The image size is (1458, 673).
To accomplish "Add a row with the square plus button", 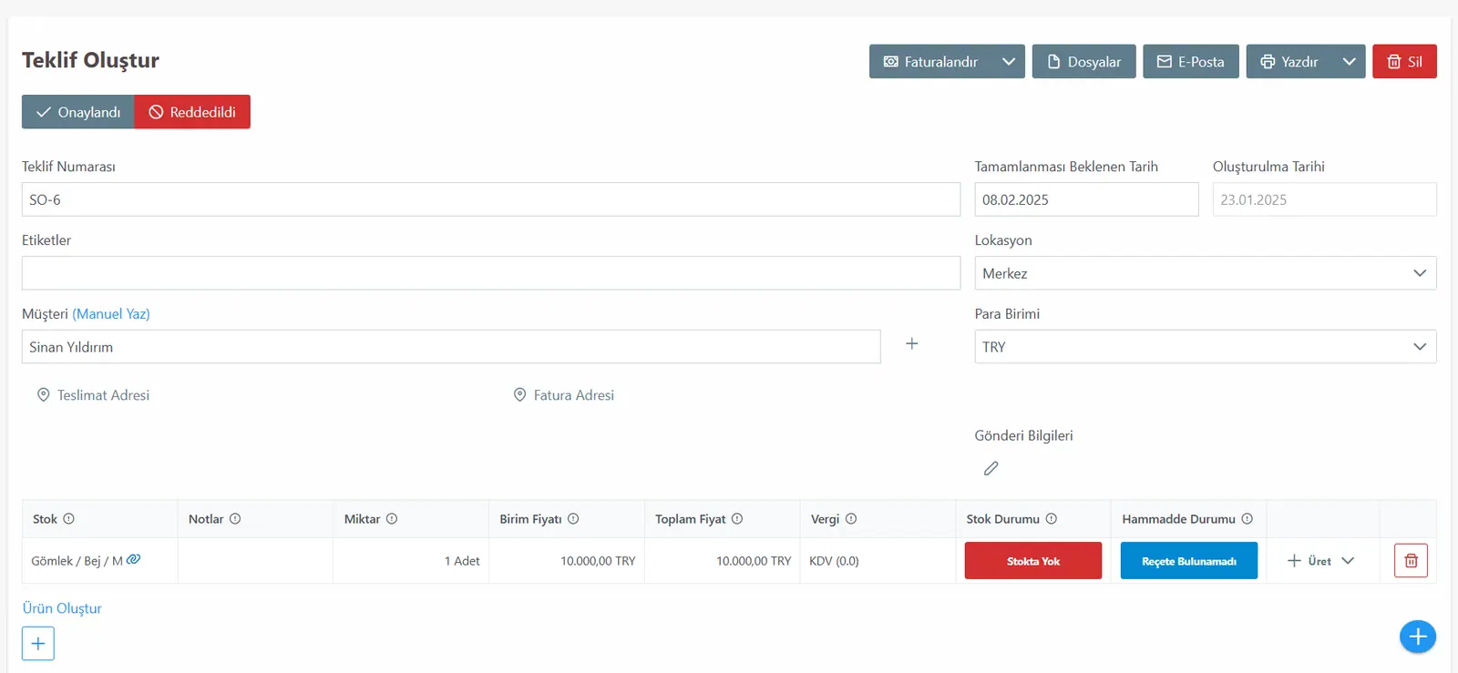I will (38, 644).
